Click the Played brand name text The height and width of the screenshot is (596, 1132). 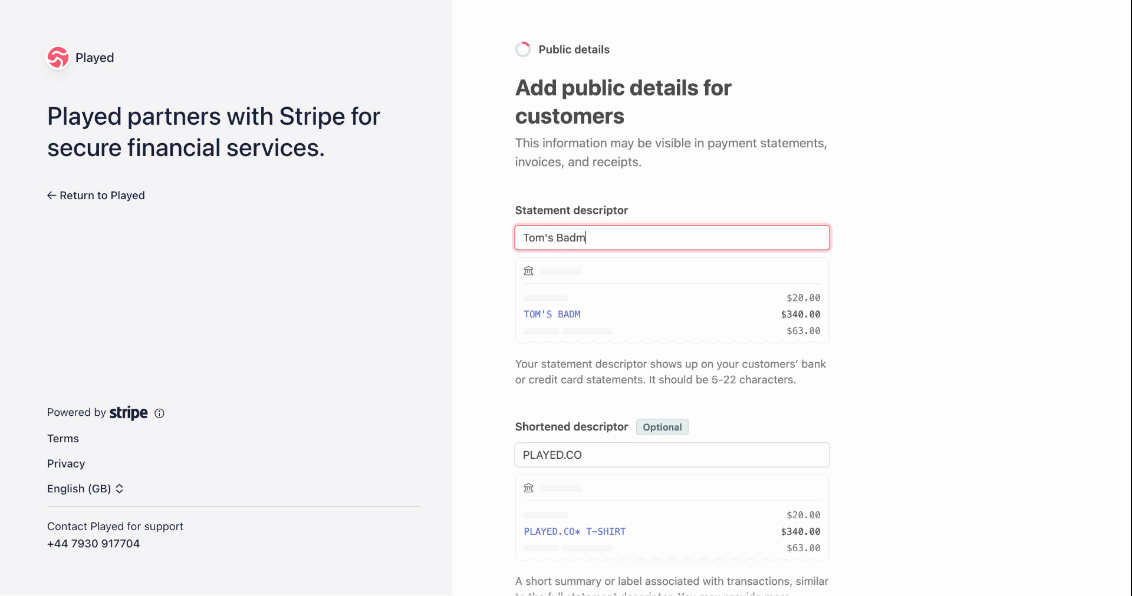[x=95, y=58]
